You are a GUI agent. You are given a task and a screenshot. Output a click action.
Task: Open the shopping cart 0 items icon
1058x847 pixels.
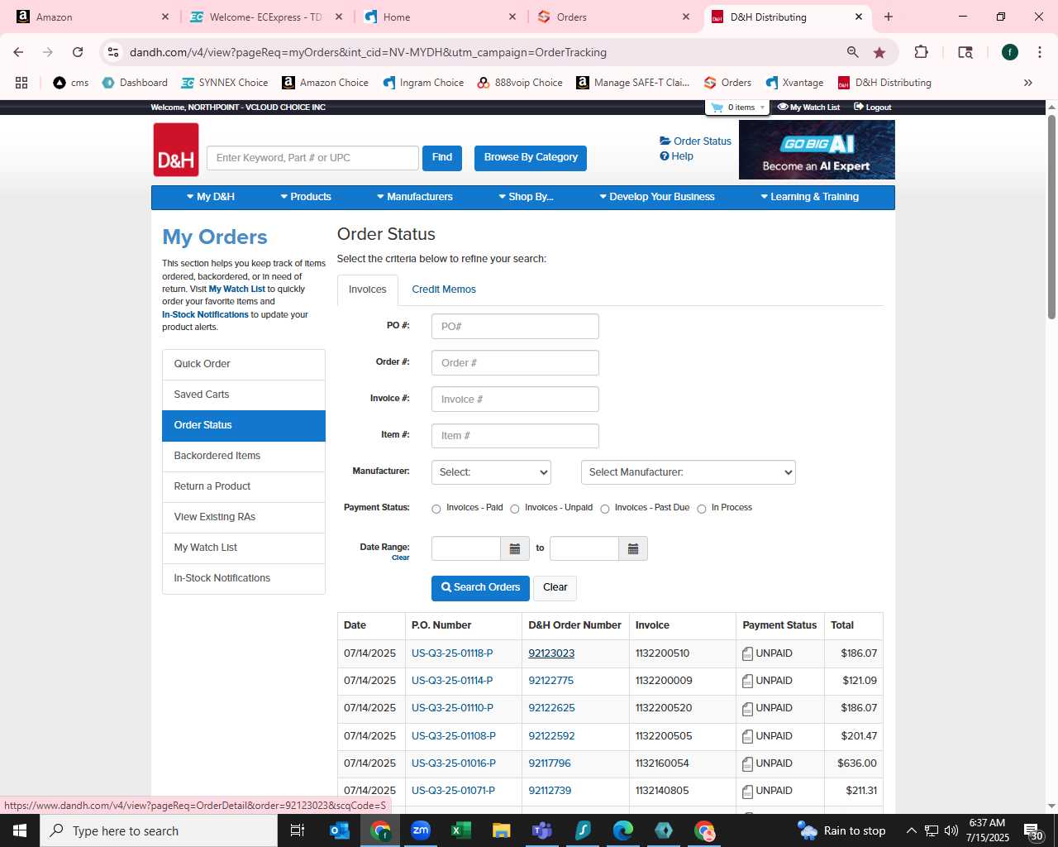737,108
